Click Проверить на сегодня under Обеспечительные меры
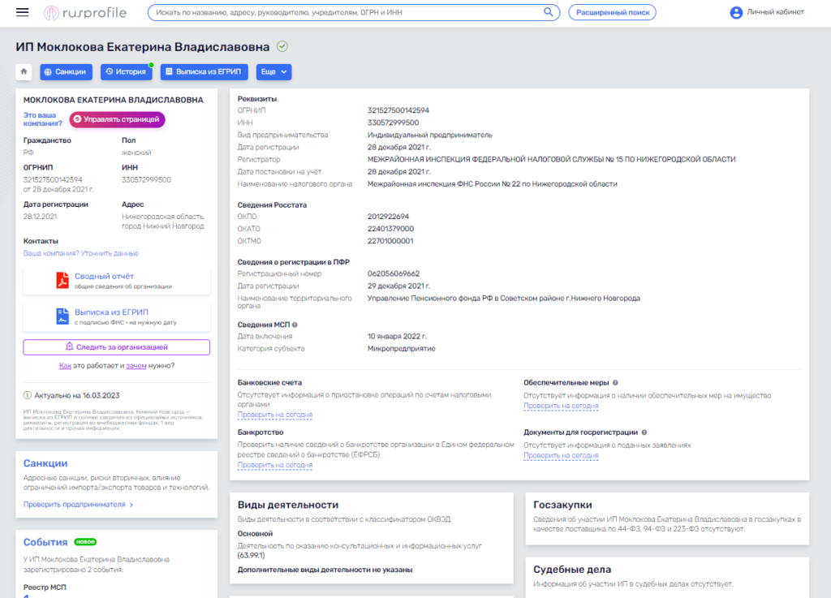Screen dimensions: 831x598 click(x=562, y=406)
